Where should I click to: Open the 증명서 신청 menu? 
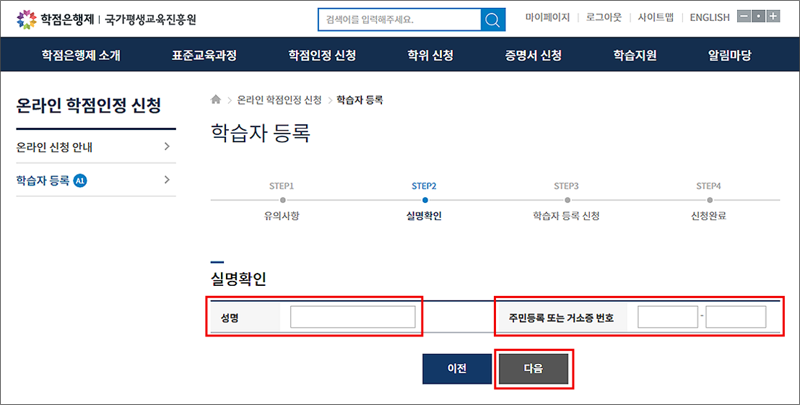pyautogui.click(x=533, y=55)
